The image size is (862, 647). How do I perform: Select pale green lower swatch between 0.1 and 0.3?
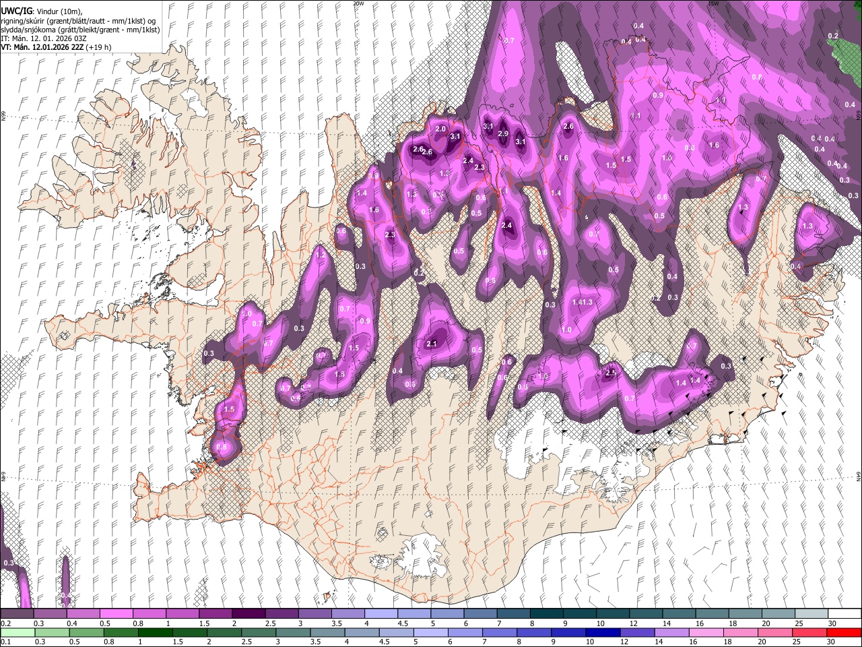click(x=17, y=632)
